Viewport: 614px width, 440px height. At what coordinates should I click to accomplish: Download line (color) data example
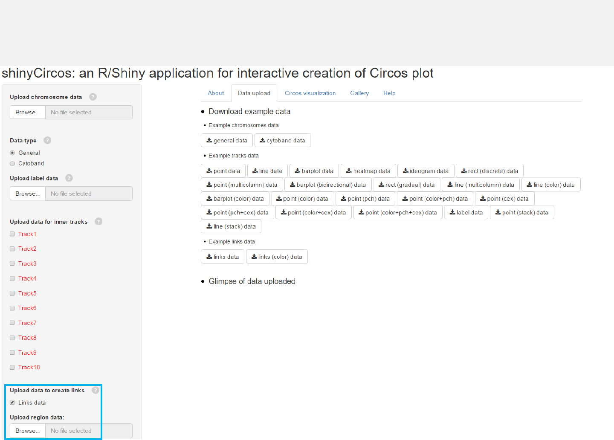[551, 185]
